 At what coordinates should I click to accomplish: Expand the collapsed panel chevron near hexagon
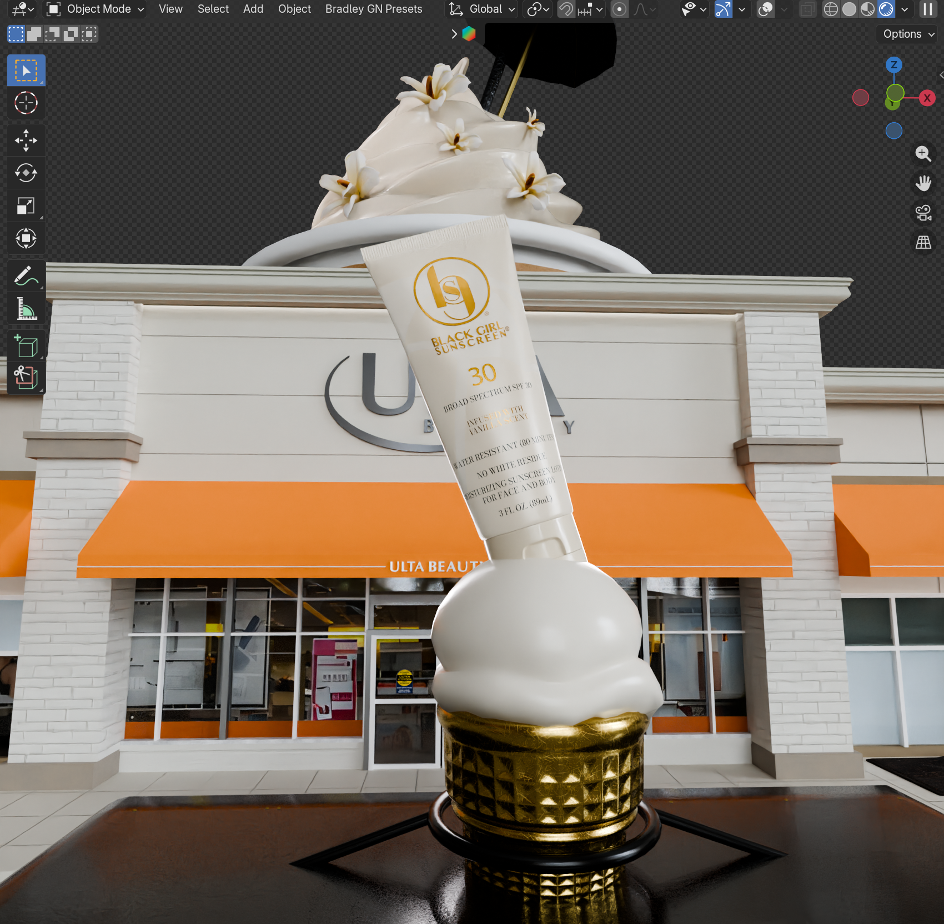pos(454,34)
